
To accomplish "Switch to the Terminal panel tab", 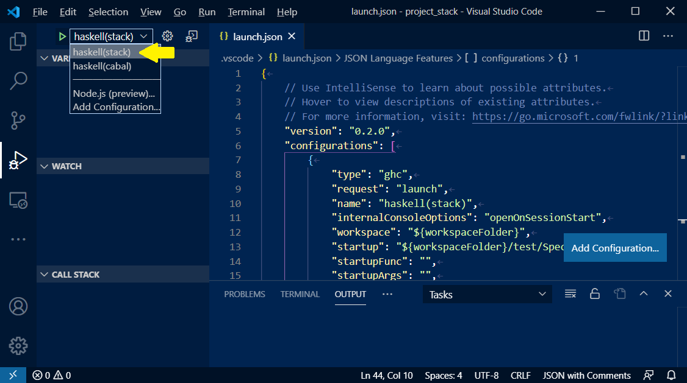I will pos(300,294).
